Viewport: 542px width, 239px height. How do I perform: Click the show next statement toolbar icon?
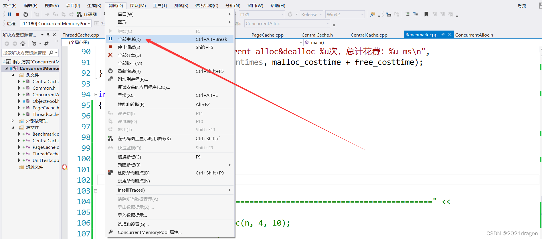tap(47, 14)
